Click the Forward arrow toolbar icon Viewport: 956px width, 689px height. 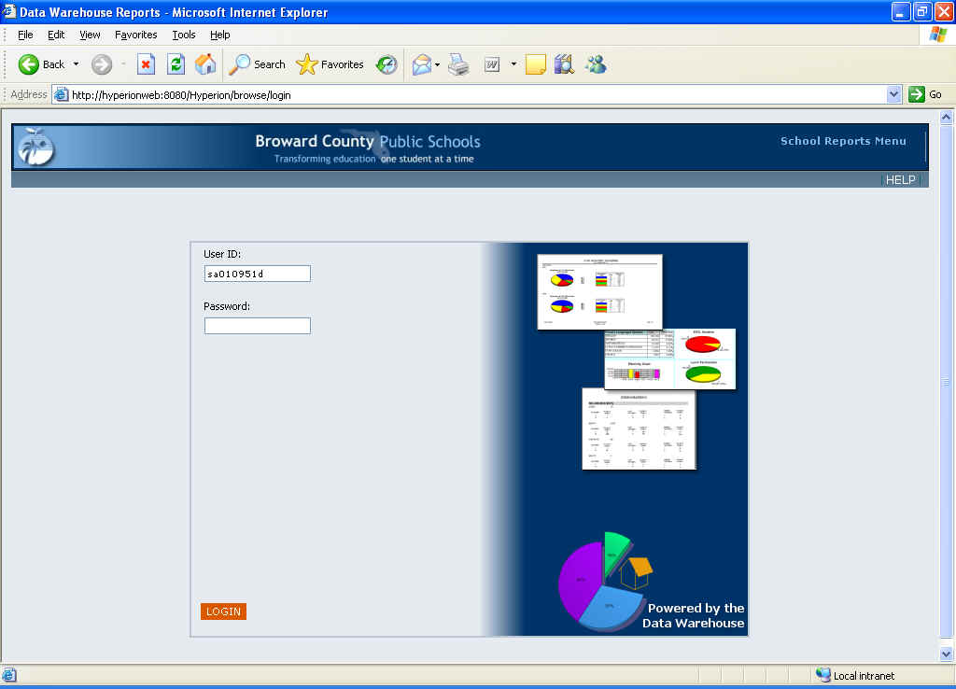pos(102,64)
